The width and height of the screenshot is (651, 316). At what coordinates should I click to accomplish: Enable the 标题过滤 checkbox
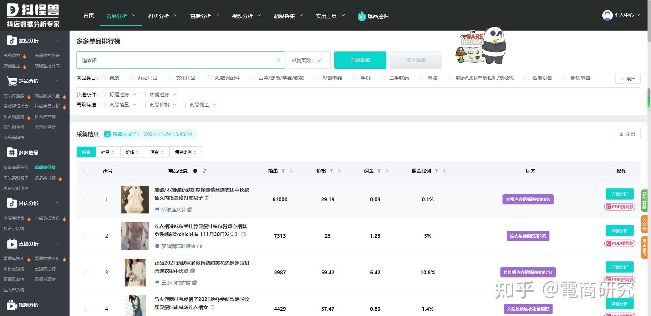103,95
